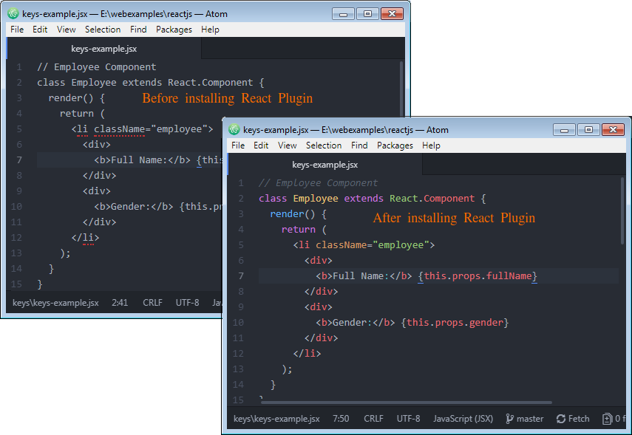Click the Atom logo icon in the front window title bar
Screen dimensions: 632x435
click(x=234, y=130)
